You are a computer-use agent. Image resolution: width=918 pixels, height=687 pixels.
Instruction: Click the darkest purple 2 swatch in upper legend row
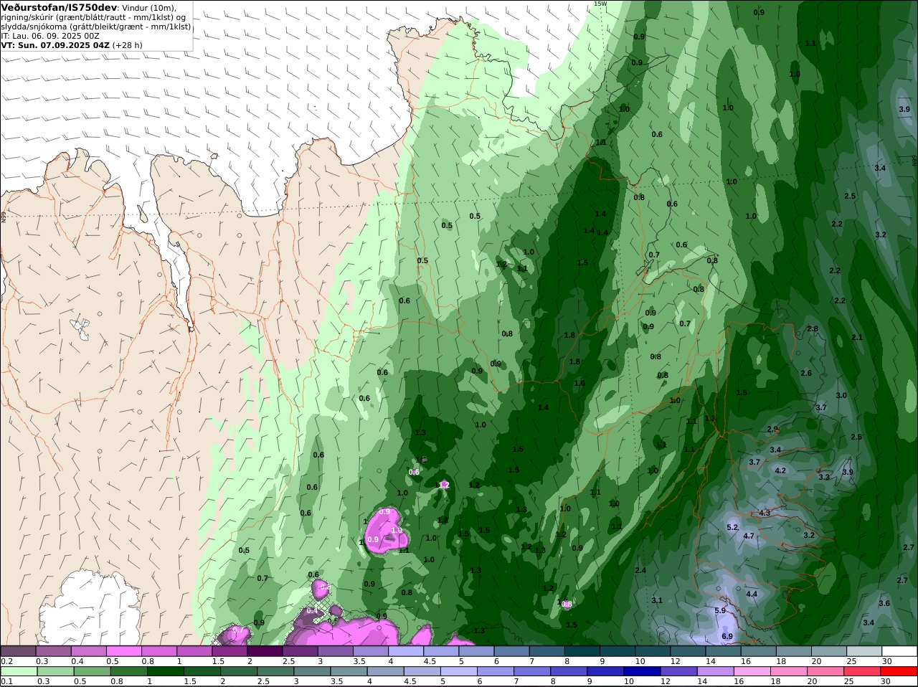pos(265,651)
